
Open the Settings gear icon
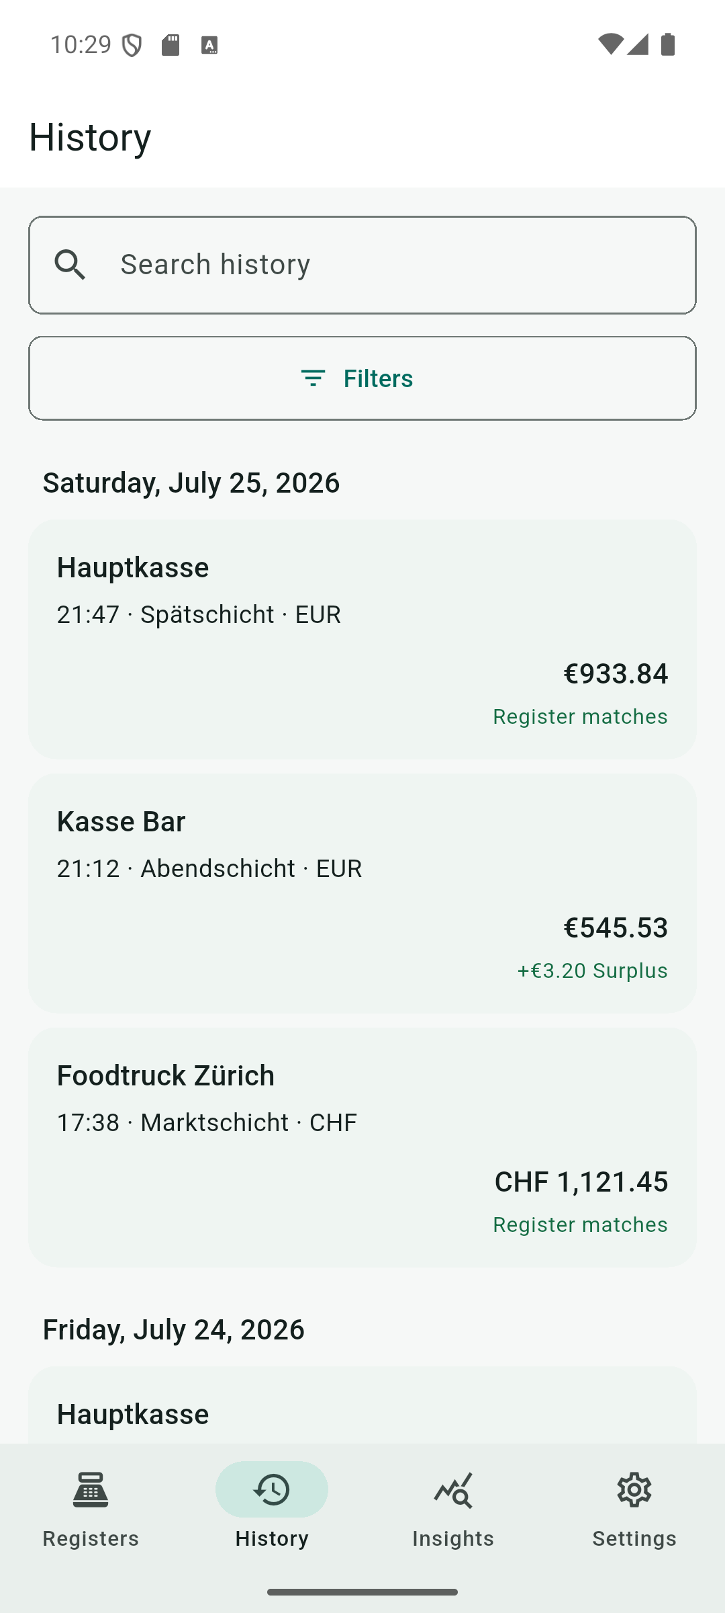pyautogui.click(x=634, y=1490)
